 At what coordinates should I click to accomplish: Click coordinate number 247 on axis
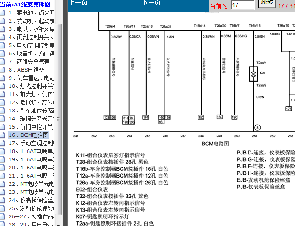(183, 136)
